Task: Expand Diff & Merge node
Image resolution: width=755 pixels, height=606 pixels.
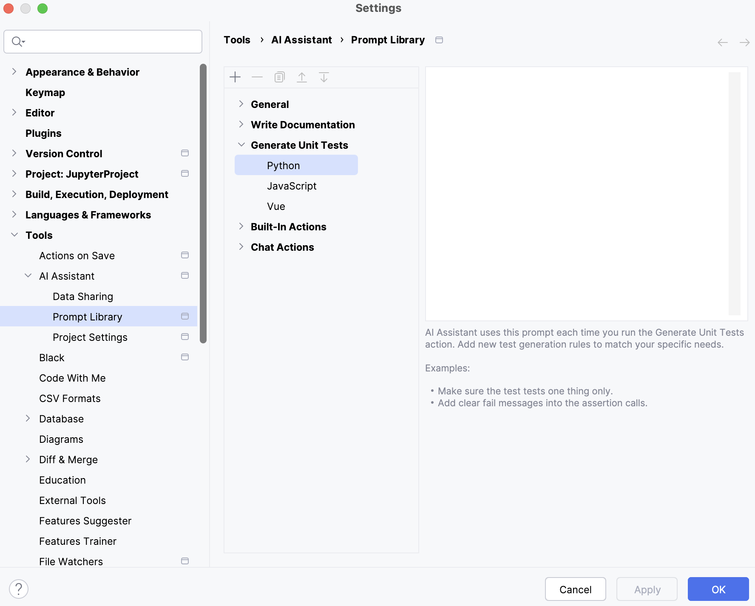Action: 28,459
